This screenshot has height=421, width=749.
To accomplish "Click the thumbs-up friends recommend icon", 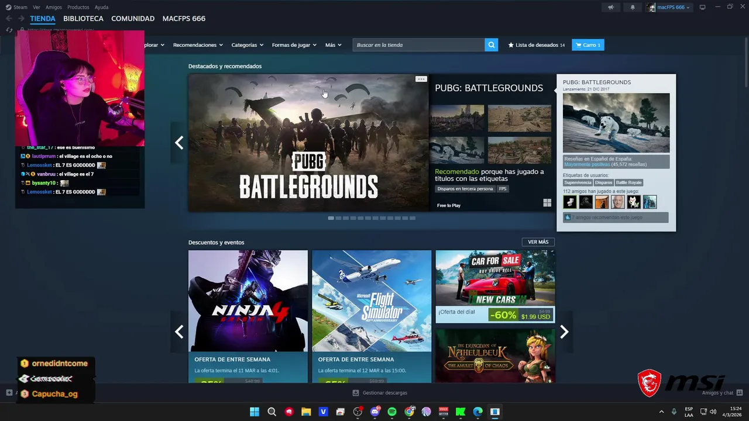I will 567,217.
